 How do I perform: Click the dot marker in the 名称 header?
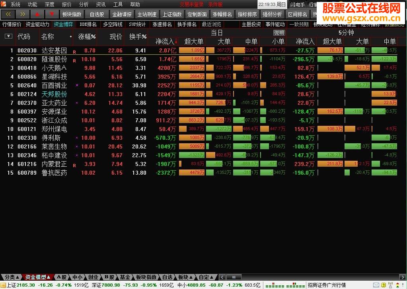(70, 37)
